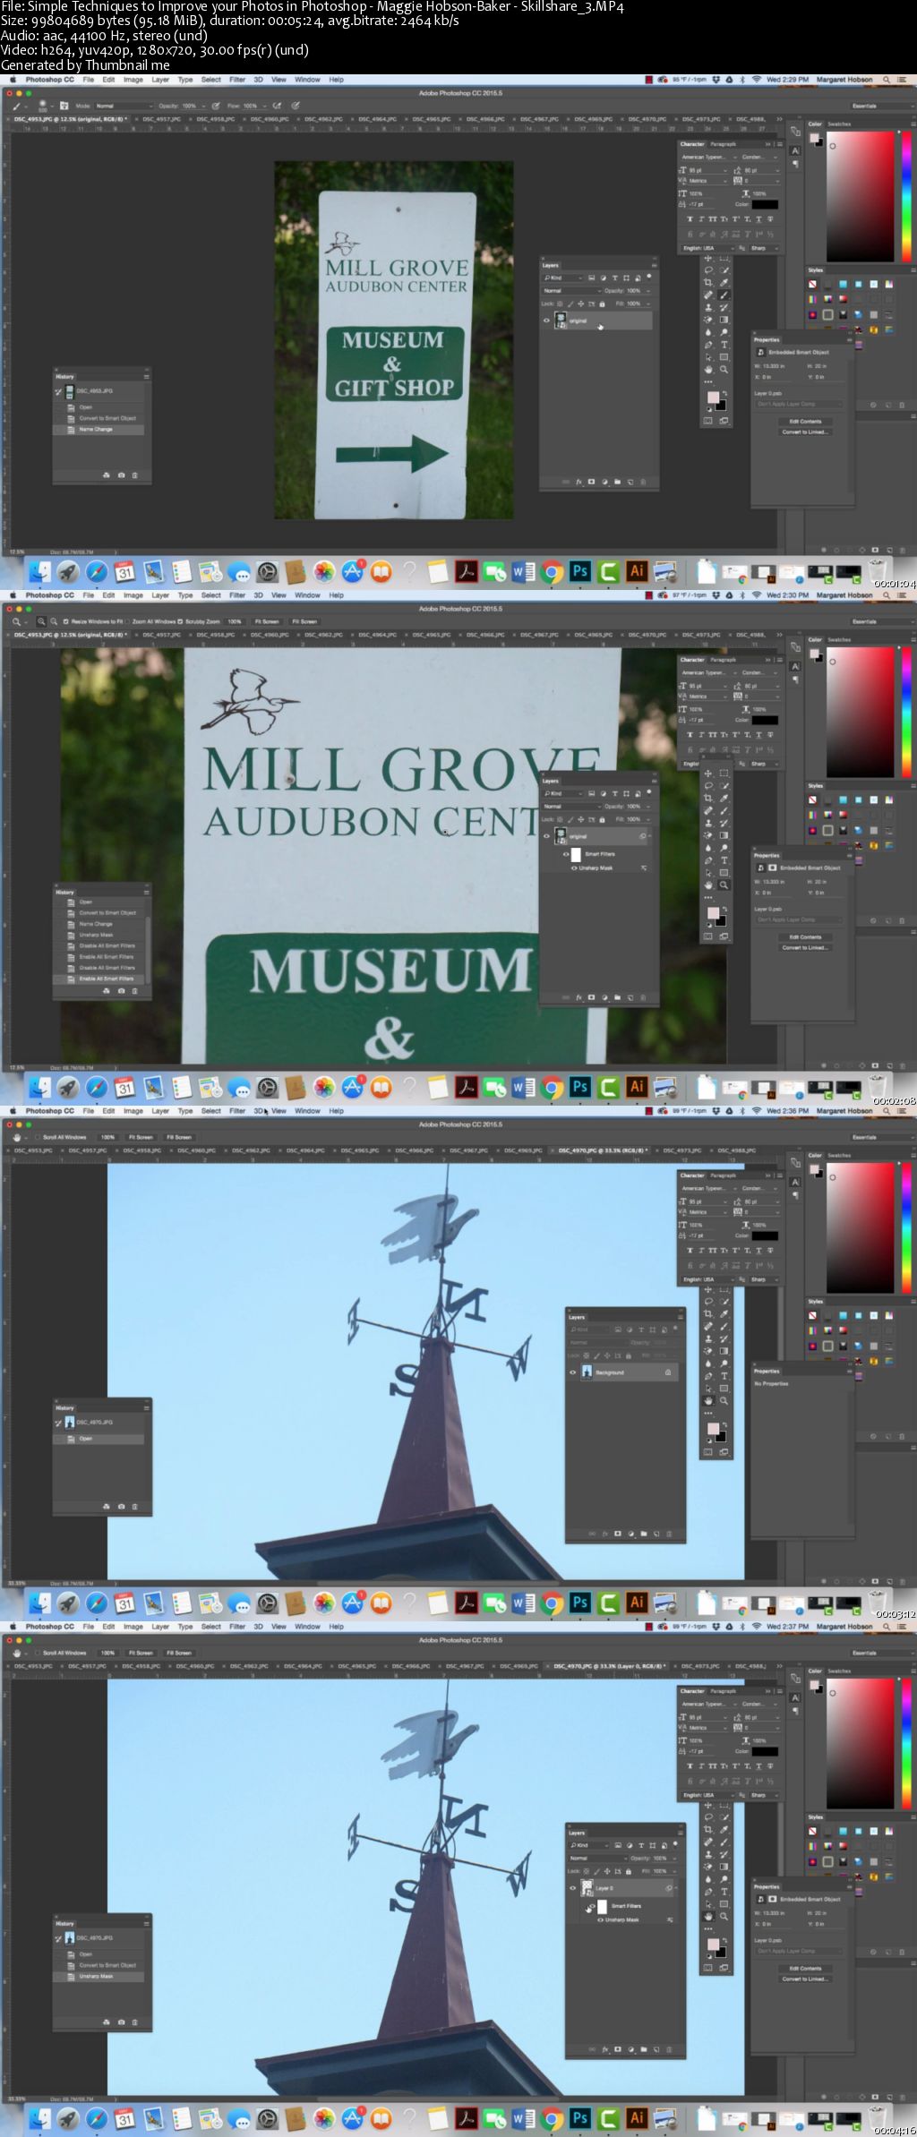Image resolution: width=917 pixels, height=2137 pixels.
Task: In 00:02:08 frame, select the Pen tool
Action: [x=707, y=860]
